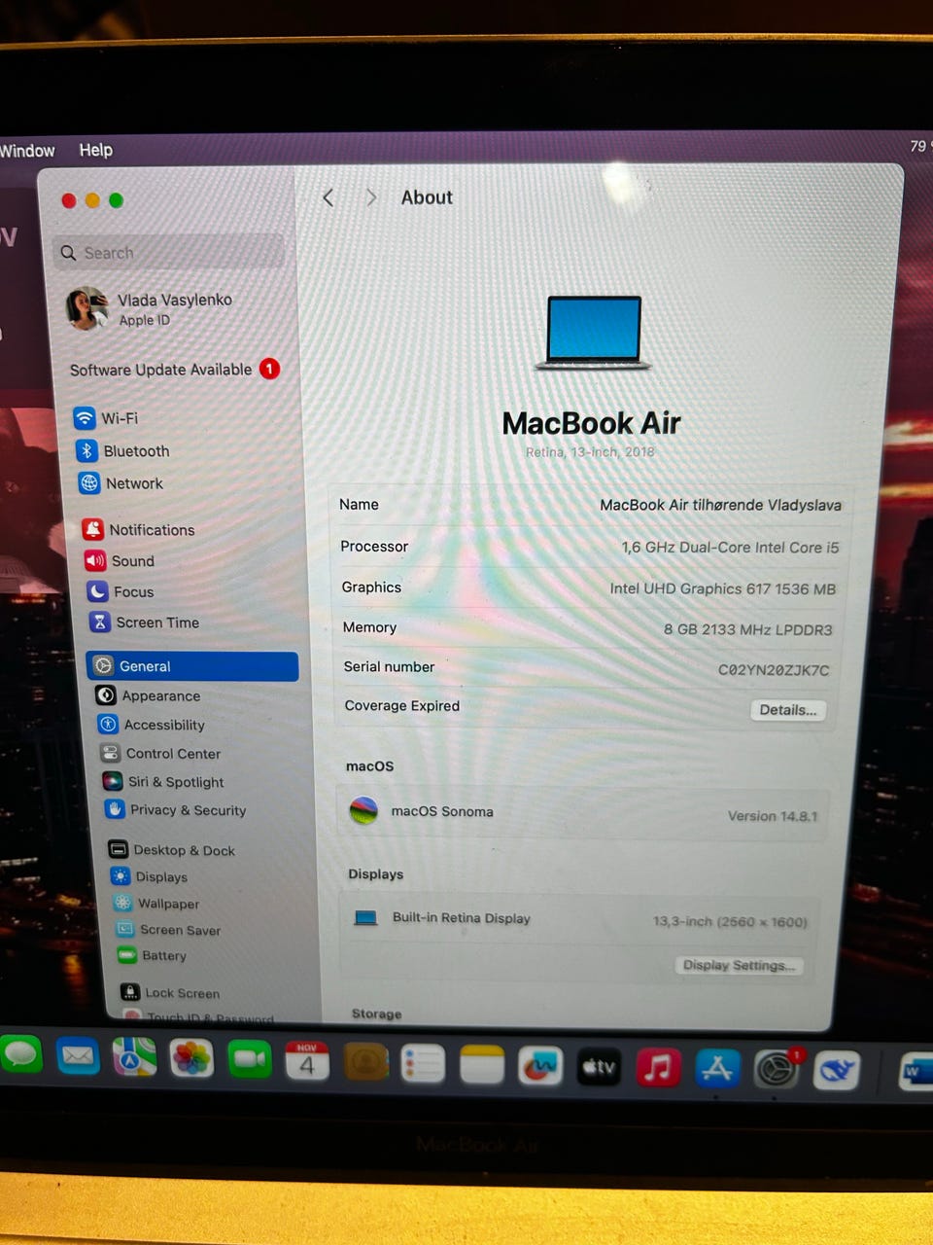Image resolution: width=933 pixels, height=1245 pixels.
Task: Select Appearance in the sidebar
Action: coord(149,695)
